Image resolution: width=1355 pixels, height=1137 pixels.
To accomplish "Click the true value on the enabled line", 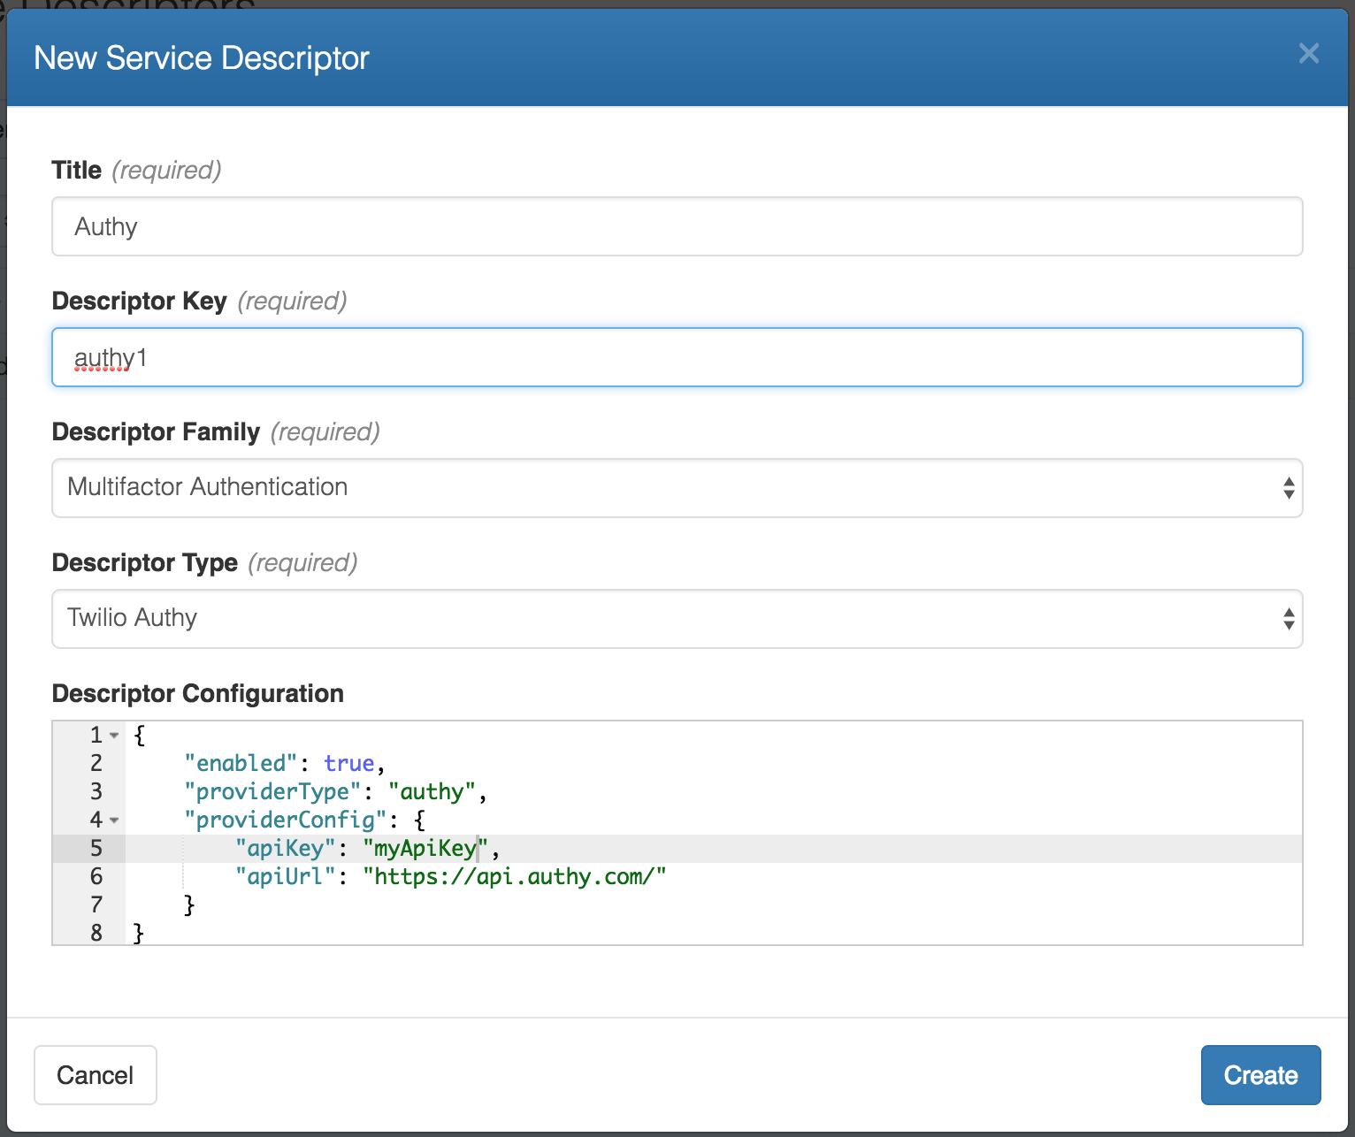I will pyautogui.click(x=348, y=764).
